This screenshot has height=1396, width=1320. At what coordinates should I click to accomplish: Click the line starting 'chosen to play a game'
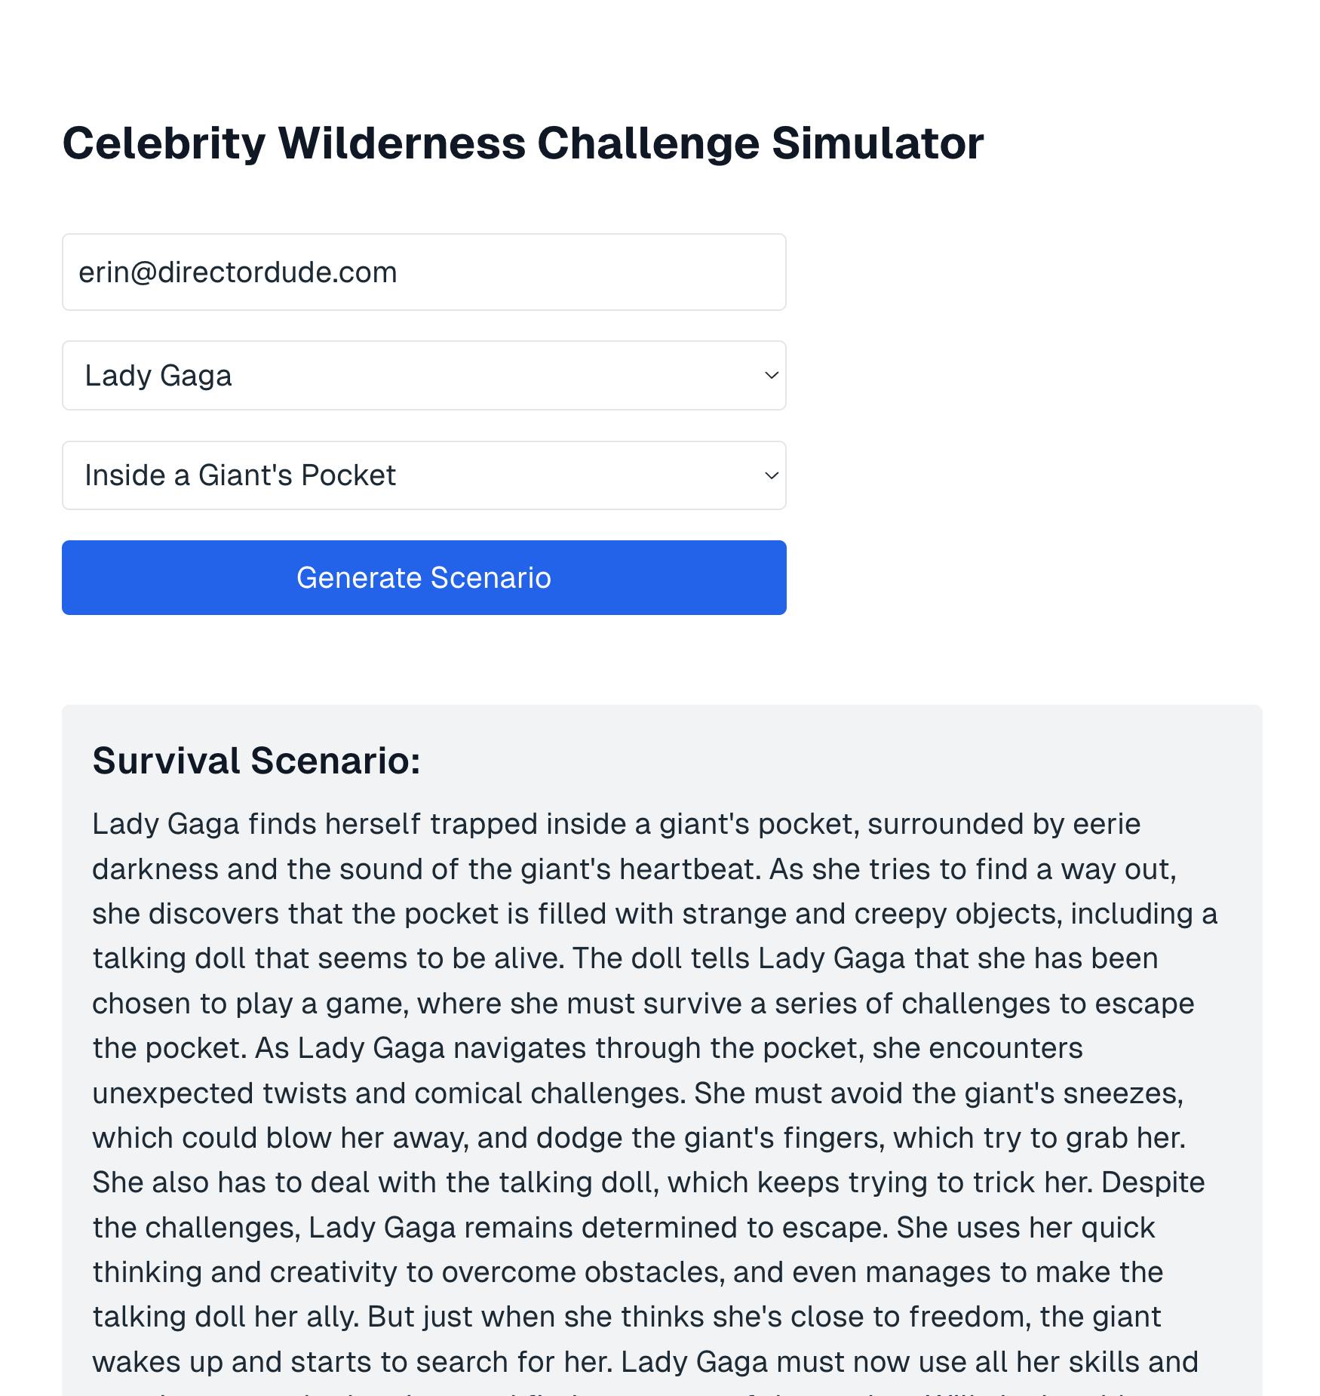tap(643, 1004)
